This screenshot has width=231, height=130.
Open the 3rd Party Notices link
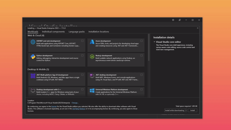tap(79, 109)
